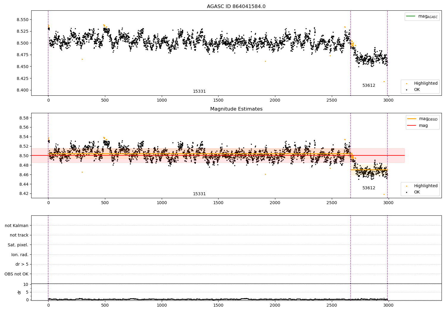Click the lowest highlighted outlier in middle plot
Viewport: 446px width, 312px height.
[384, 194]
